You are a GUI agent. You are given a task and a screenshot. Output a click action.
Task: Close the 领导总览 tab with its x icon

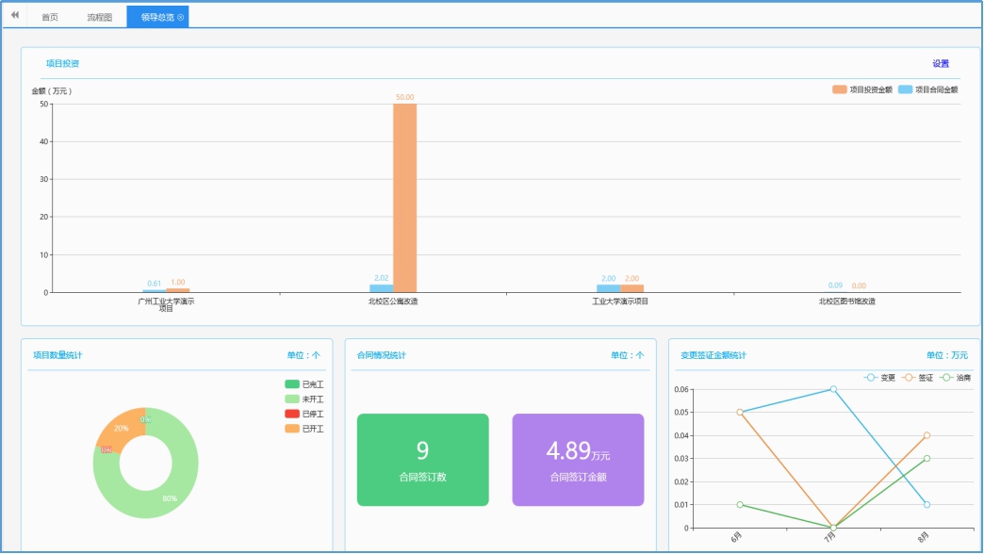click(181, 17)
